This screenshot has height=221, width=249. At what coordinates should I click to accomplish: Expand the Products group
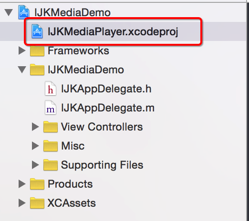point(22,184)
